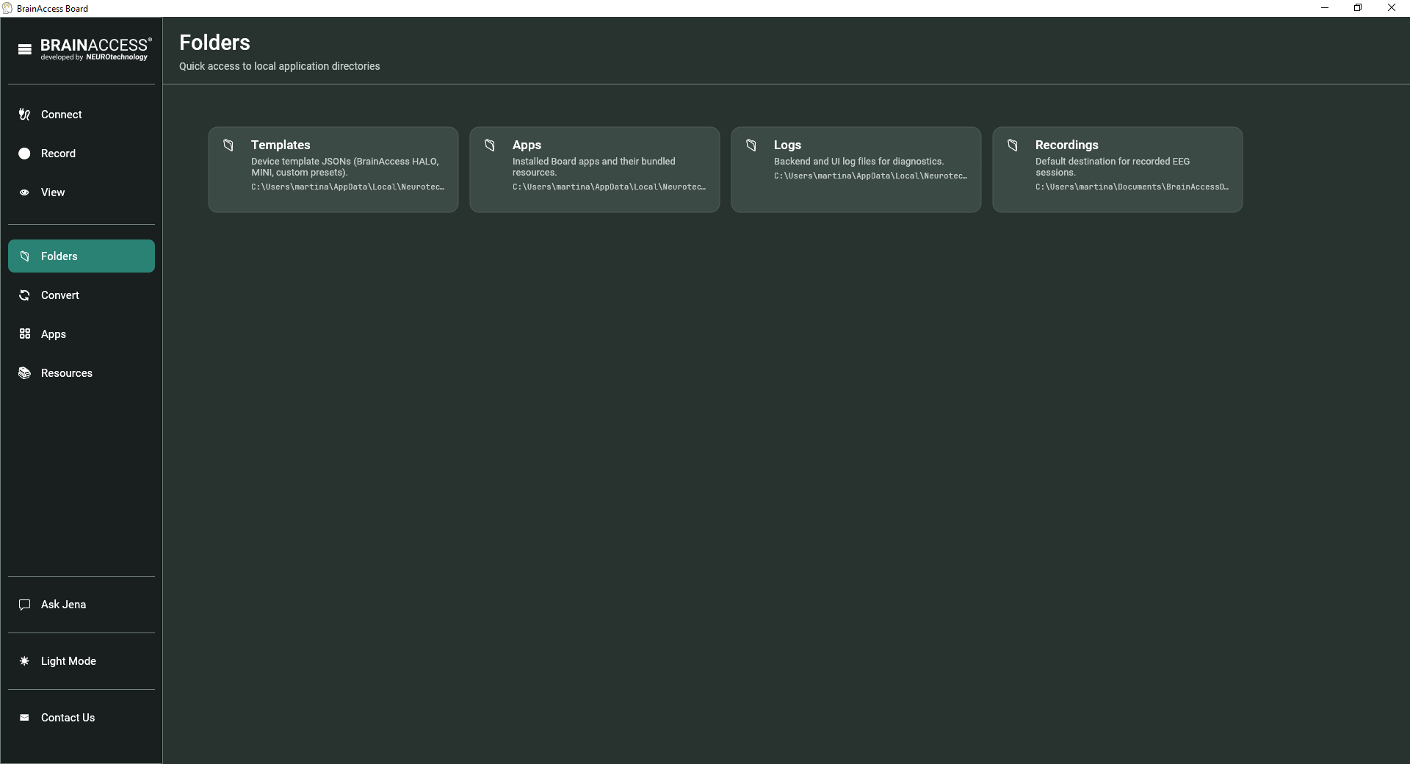Click the Recordings path C:\Users\martina\Documents
Viewport: 1410px width, 764px height.
(x=1132, y=187)
